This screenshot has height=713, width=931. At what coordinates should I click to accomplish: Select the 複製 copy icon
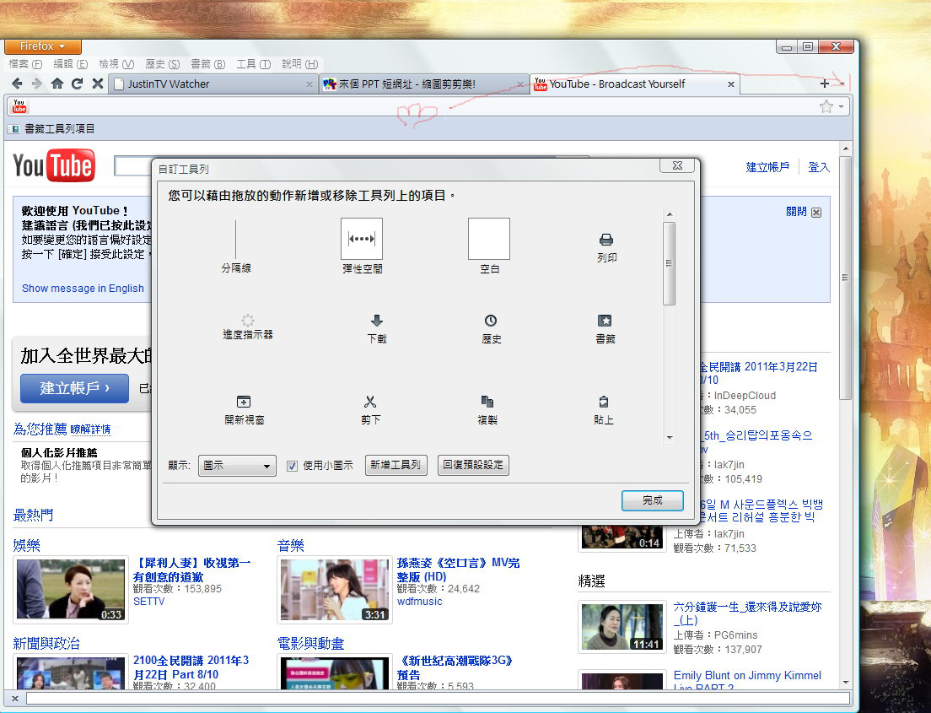[x=487, y=402]
